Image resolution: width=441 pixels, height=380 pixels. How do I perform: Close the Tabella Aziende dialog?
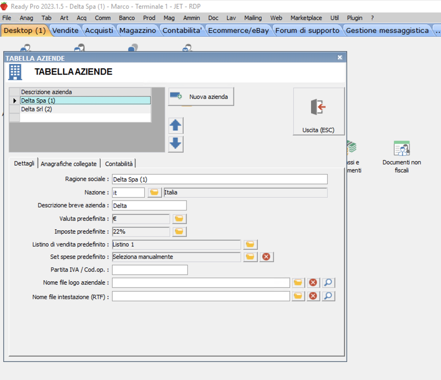pos(340,57)
